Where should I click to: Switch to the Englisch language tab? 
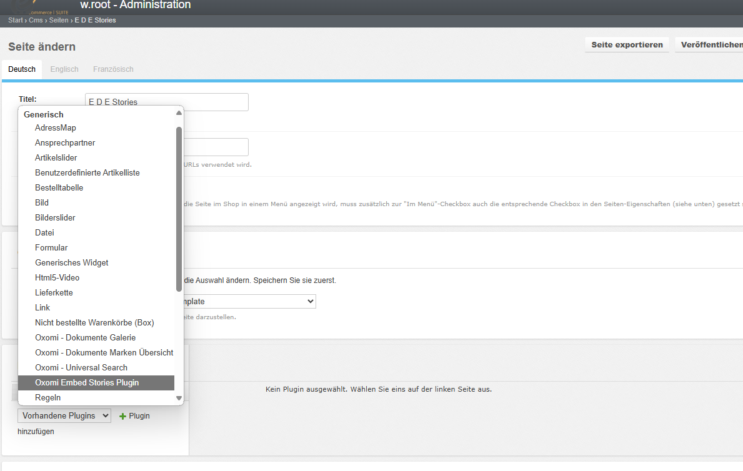[x=64, y=69]
